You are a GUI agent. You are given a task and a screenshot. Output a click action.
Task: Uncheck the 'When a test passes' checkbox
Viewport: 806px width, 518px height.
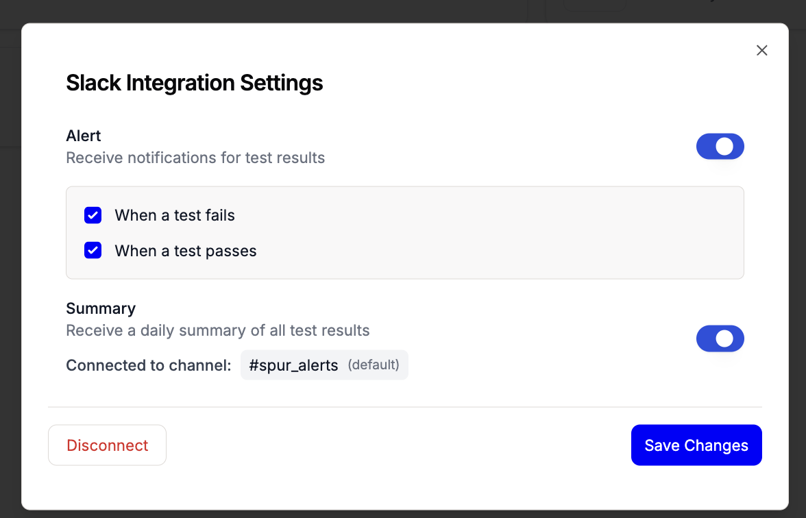coord(93,251)
